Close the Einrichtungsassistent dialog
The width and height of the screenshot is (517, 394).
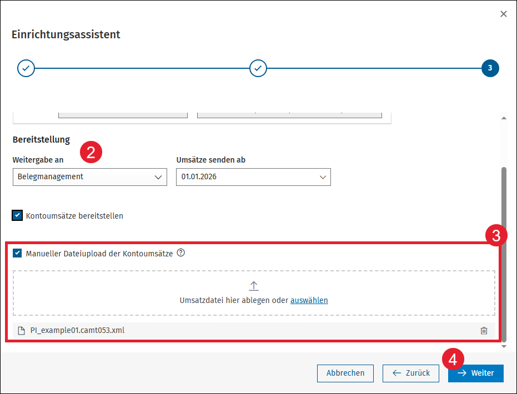pyautogui.click(x=504, y=14)
